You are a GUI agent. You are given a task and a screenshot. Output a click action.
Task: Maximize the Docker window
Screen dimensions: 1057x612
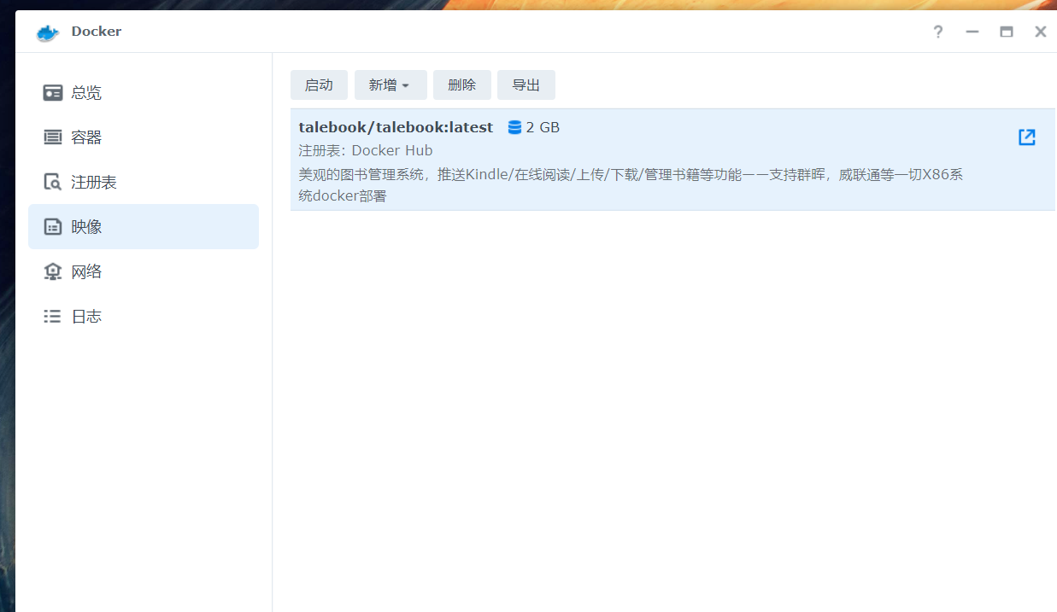(1007, 32)
